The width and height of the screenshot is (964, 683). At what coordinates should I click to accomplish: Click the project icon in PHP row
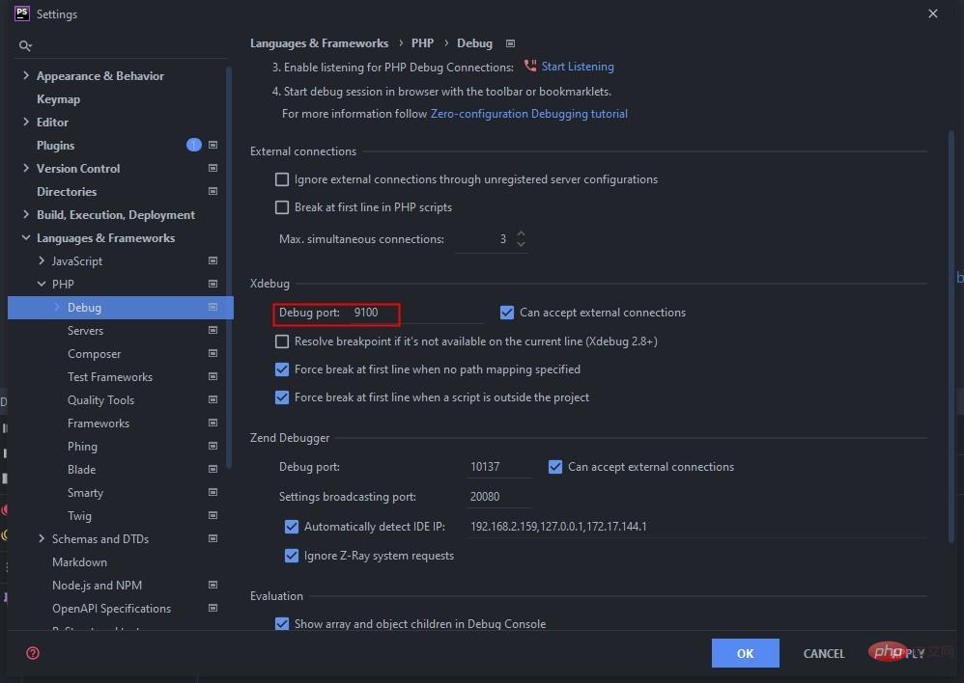click(x=213, y=284)
